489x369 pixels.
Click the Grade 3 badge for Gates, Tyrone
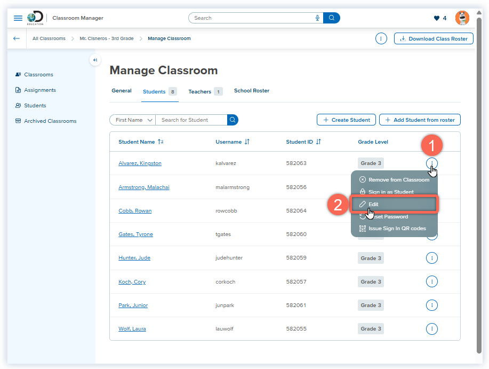click(371, 234)
